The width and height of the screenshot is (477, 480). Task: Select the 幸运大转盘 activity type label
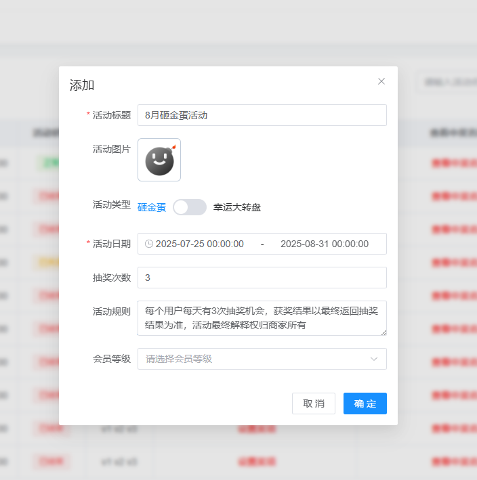coord(237,207)
